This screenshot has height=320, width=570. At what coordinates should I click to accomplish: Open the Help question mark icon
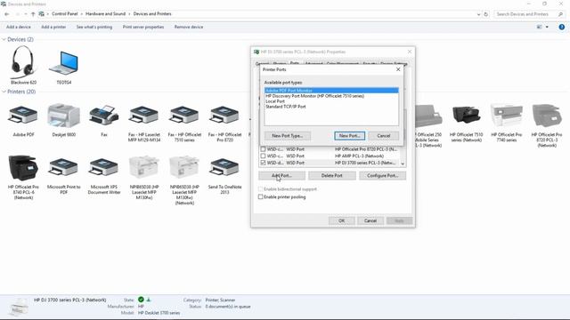tap(562, 27)
